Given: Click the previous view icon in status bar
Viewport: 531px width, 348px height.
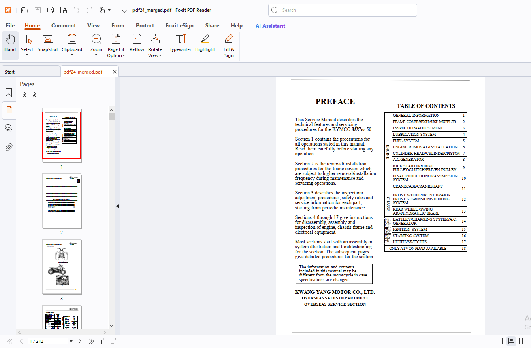Looking at the screenshot, I should (x=103, y=341).
